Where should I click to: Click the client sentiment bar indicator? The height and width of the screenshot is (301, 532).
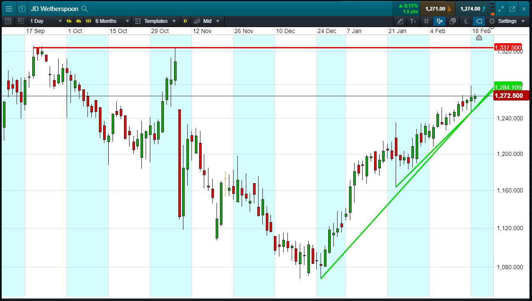point(493,8)
